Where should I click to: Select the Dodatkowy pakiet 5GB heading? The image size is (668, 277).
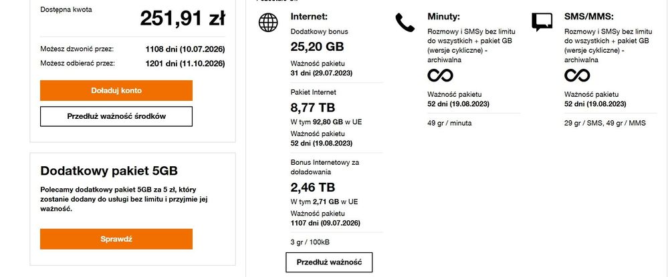point(109,170)
